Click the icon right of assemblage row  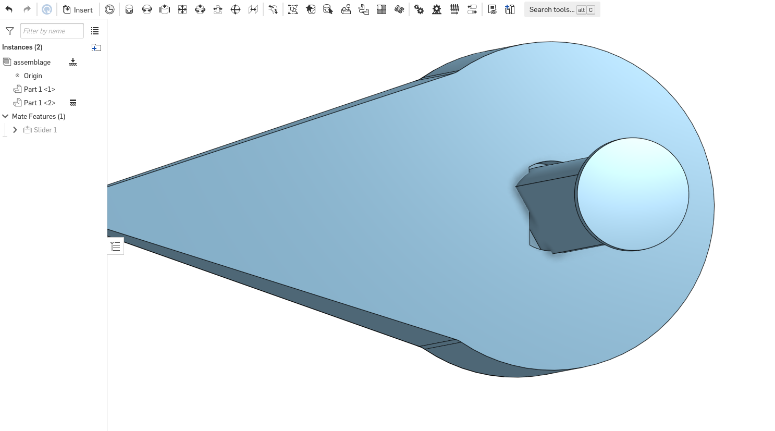73,62
